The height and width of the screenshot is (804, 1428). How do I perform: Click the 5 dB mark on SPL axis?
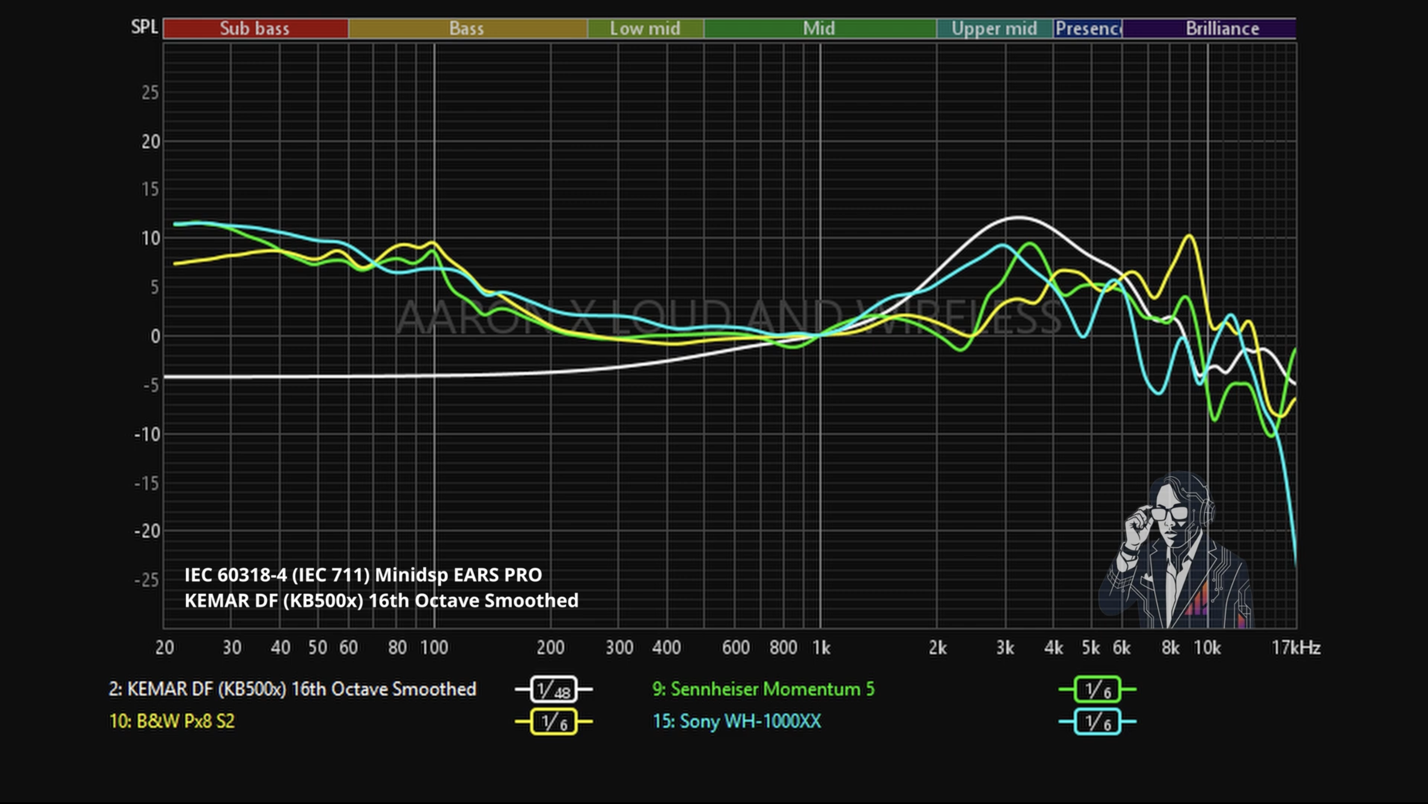pyautogui.click(x=155, y=287)
